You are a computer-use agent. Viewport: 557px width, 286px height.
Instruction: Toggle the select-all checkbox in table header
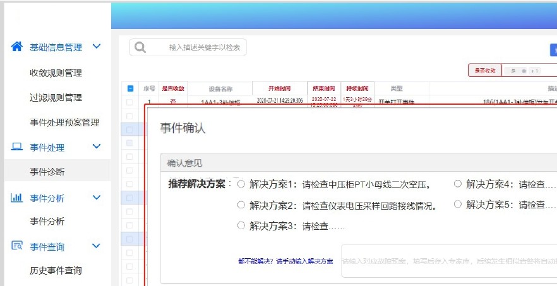pos(130,88)
